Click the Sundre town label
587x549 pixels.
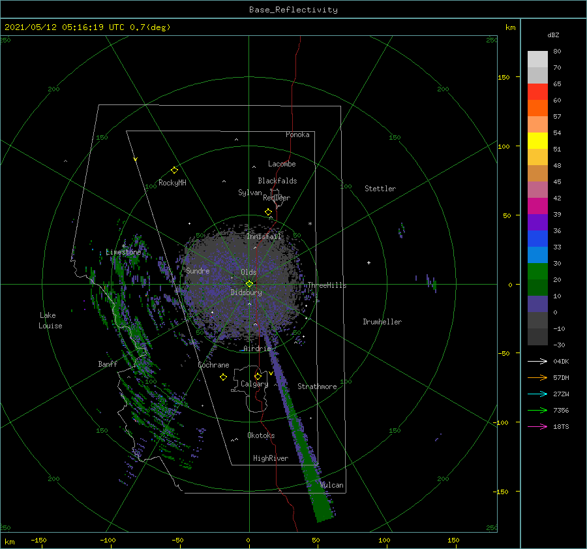click(198, 271)
